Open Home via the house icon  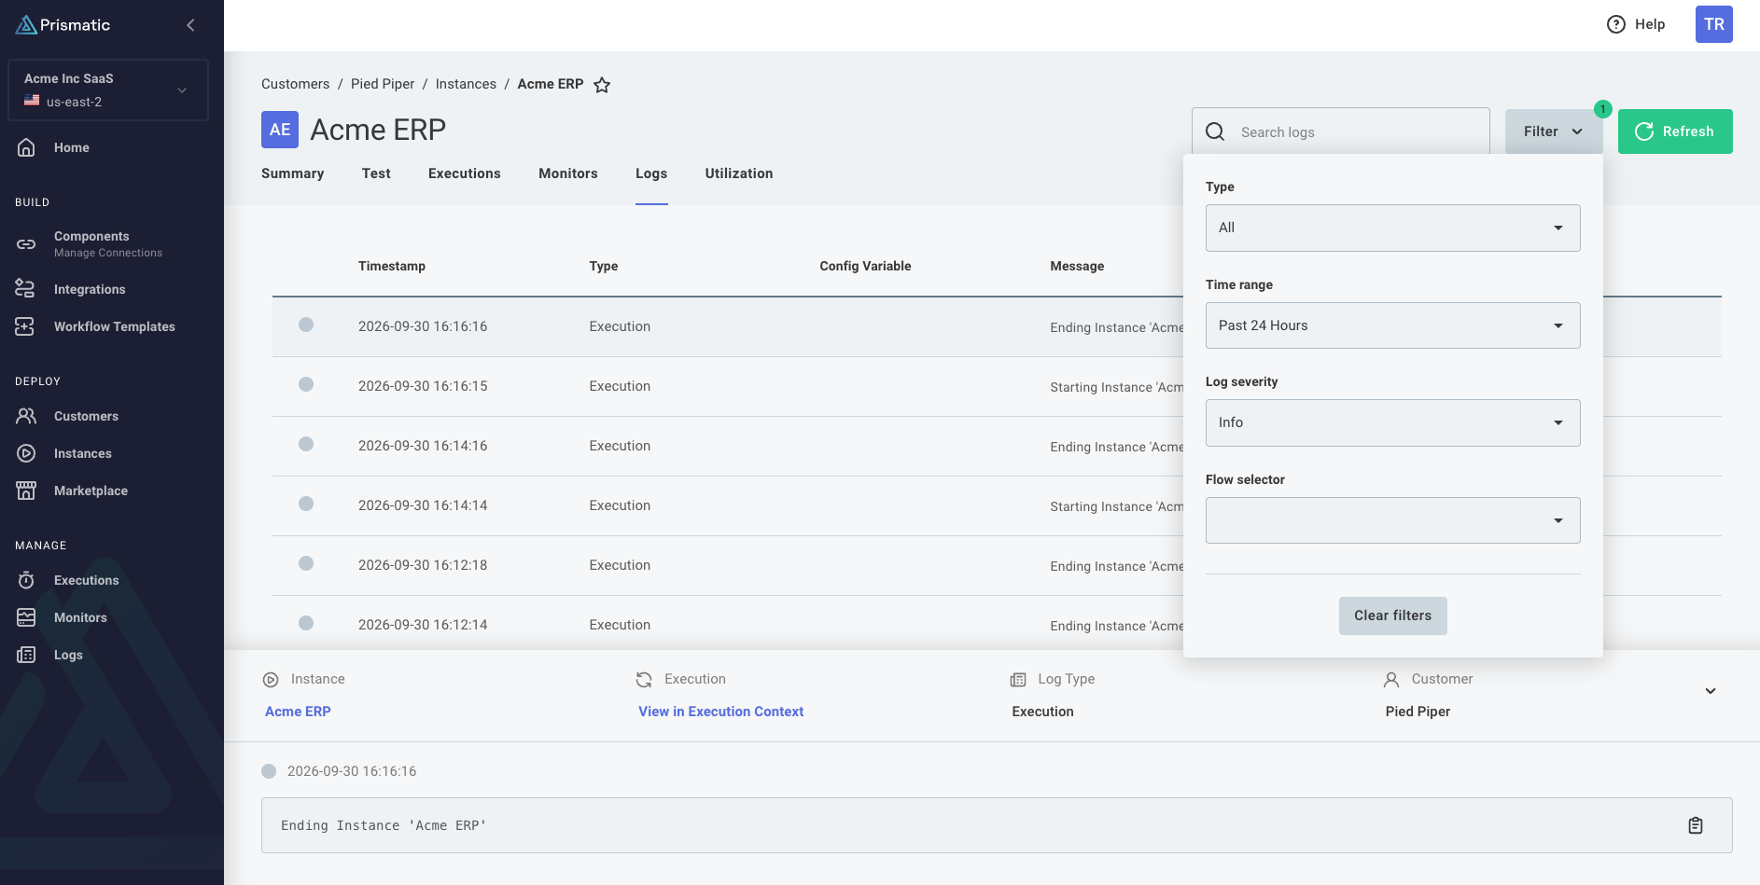point(26,147)
